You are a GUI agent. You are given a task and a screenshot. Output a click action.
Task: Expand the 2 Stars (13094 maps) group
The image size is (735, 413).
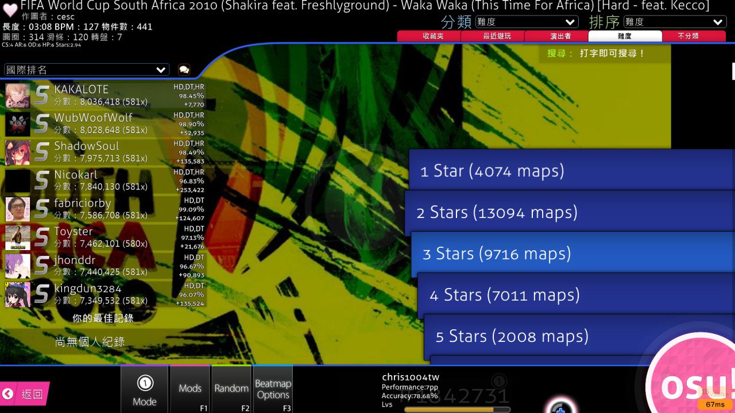[570, 212]
